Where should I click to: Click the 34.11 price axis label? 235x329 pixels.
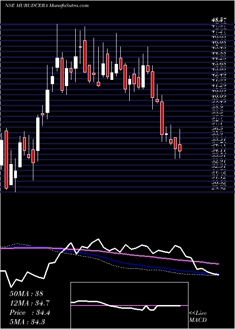219,150
